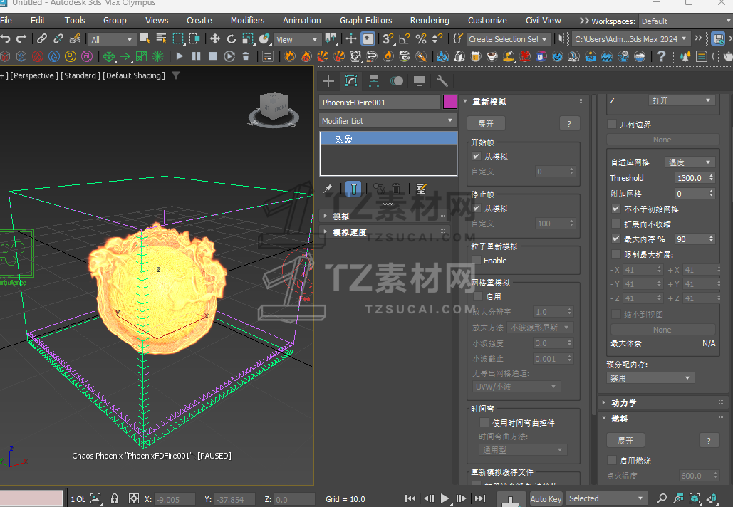The image size is (733, 507).
Task: Open the Graph Editors menu
Action: 365,21
